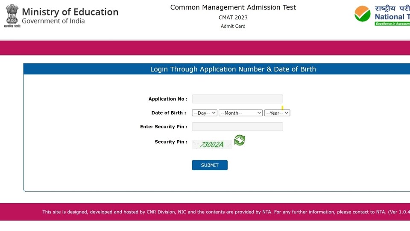Image resolution: width=410 pixels, height=231 pixels.
Task: Click the Login Through Application Number header
Action: pos(233,69)
